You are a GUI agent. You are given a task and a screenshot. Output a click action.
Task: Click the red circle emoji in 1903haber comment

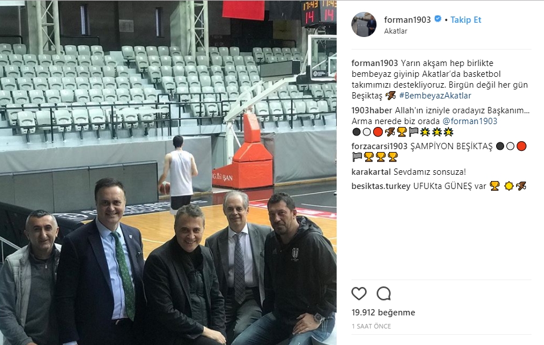[378, 132]
